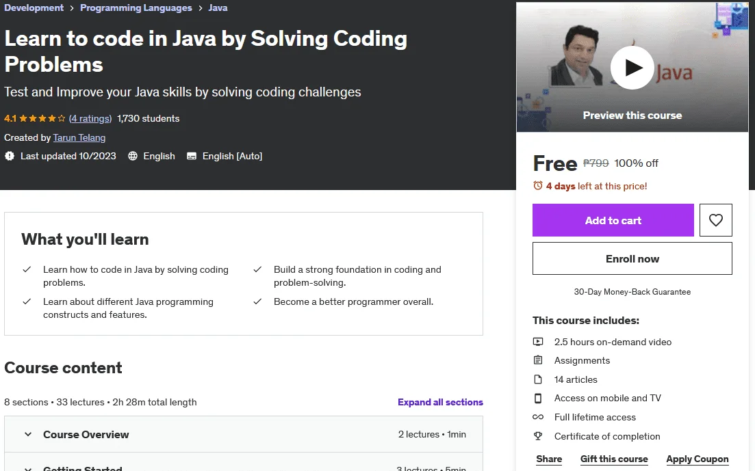Click the alarm clock icon beside 4 days

click(538, 186)
